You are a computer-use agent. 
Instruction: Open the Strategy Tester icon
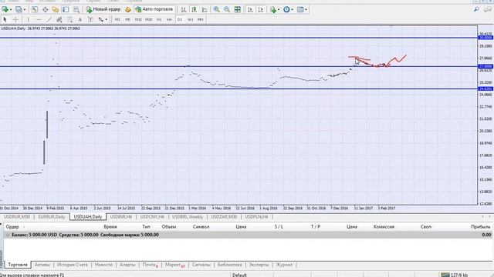tap(76, 10)
